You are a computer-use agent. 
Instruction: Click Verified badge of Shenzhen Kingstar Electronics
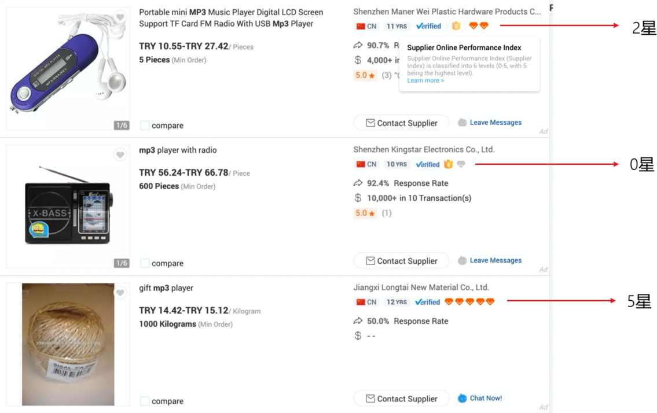[428, 164]
